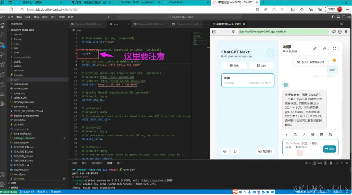
Task: Collapse the CHATGPT-NEXT-WEB root folder
Action: pyautogui.click(x=22, y=30)
